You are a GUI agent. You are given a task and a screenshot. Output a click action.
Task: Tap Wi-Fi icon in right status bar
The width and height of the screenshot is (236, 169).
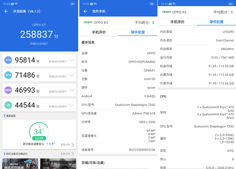click(174, 4)
